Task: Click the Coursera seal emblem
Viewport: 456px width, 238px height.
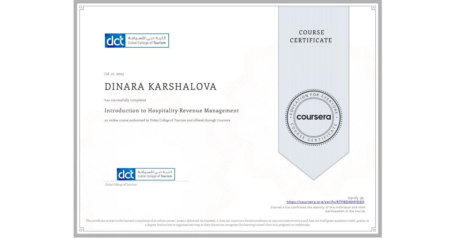Action: 313,117
